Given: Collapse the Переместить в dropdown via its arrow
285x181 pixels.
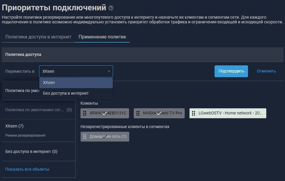Looking at the screenshot, I should pos(109,71).
